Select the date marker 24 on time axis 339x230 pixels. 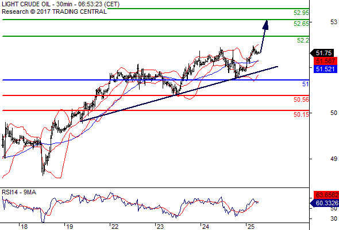[205, 227]
